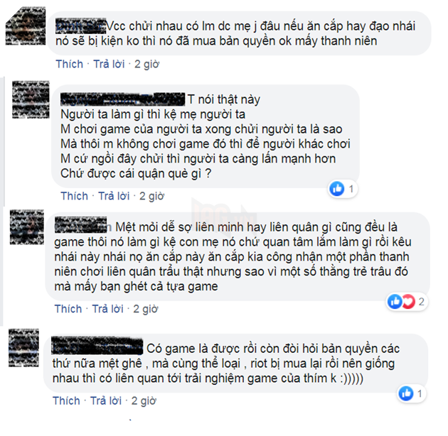Open the "2 giờ" timestamp of first comment
The width and height of the screenshot is (448, 436).
[147, 64]
